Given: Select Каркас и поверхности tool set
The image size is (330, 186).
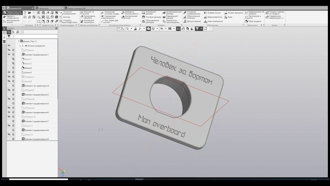Looking at the screenshot, I should tap(12, 17).
